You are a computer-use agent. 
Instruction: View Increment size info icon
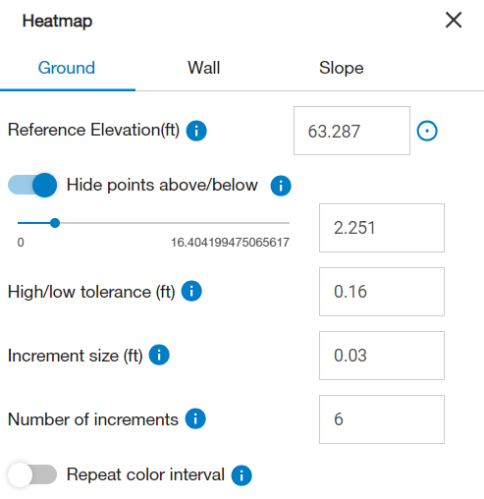point(159,355)
